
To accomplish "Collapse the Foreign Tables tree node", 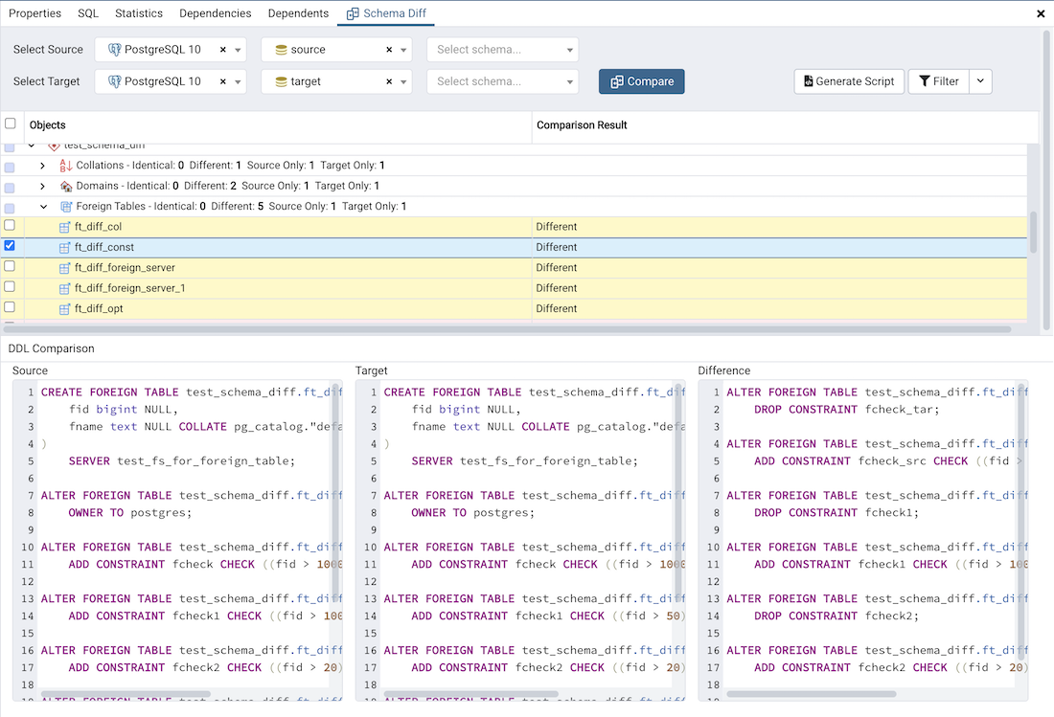I will click(x=43, y=207).
